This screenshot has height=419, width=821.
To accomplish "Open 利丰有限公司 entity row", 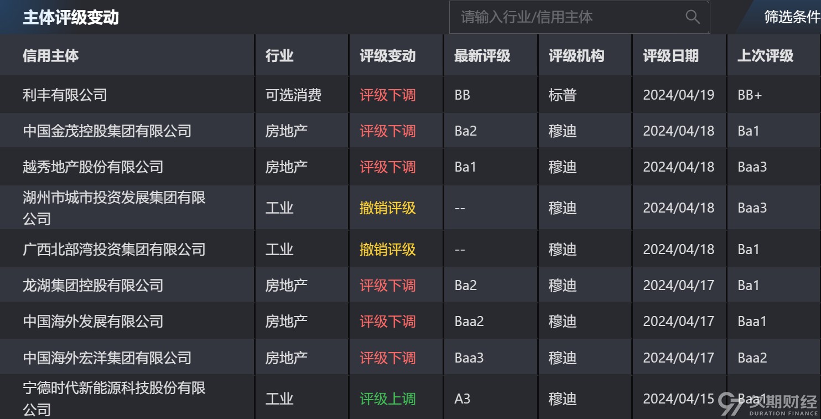I will pos(65,95).
